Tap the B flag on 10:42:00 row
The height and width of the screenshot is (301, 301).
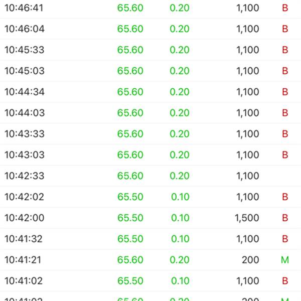pyautogui.click(x=285, y=218)
